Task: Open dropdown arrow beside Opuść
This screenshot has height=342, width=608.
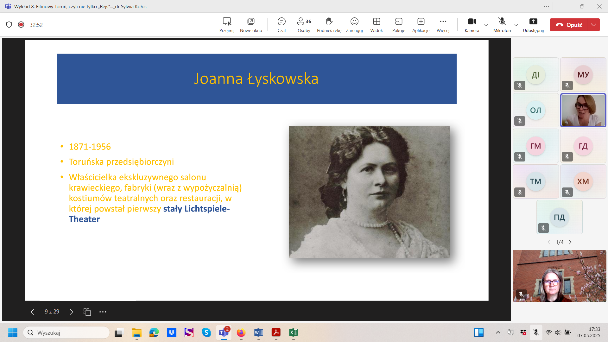Action: tap(594, 25)
